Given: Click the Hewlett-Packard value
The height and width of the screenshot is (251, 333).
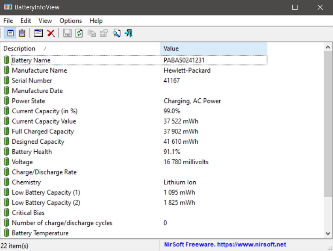Looking at the screenshot, I should pyautogui.click(x=187, y=71).
